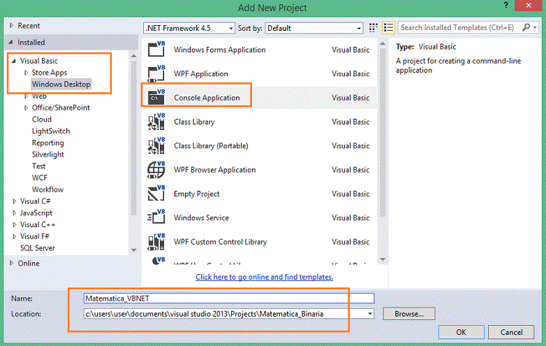Open the Sort by Default dropdown
546x346 pixels.
(313, 28)
